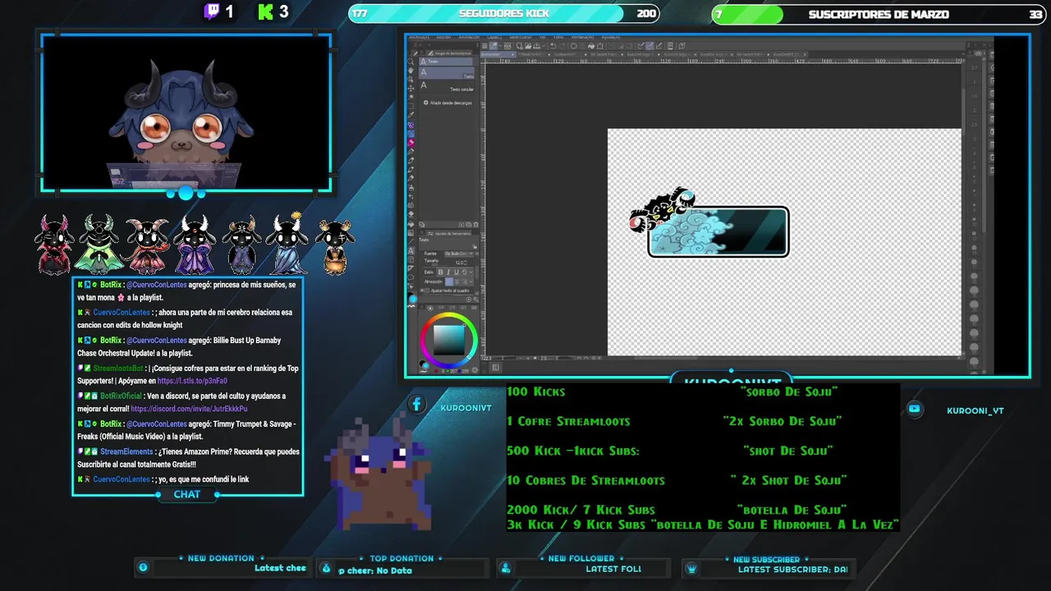This screenshot has width=1051, height=591.
Task: Open the l.stls.to link in chat
Action: [191, 381]
